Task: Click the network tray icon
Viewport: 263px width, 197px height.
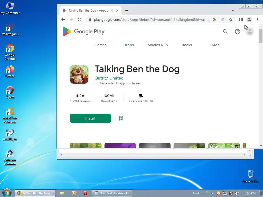Action: (x=224, y=193)
